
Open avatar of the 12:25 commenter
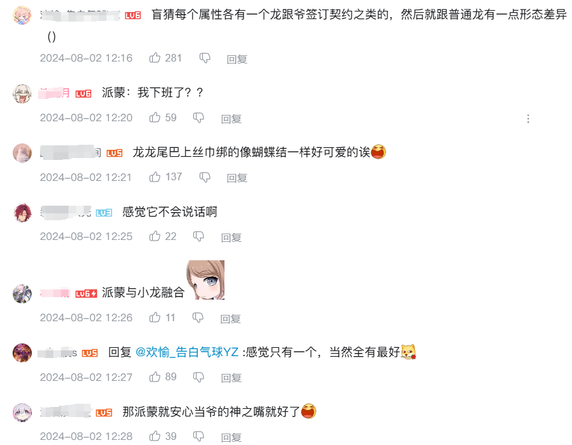[x=22, y=213]
